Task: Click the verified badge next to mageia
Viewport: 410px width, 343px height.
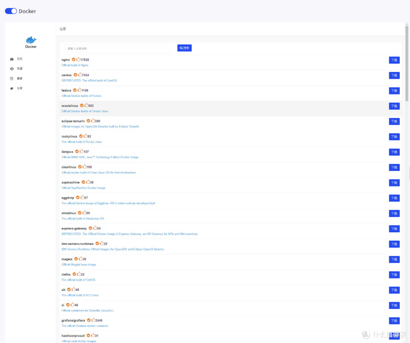Action: 76,259
